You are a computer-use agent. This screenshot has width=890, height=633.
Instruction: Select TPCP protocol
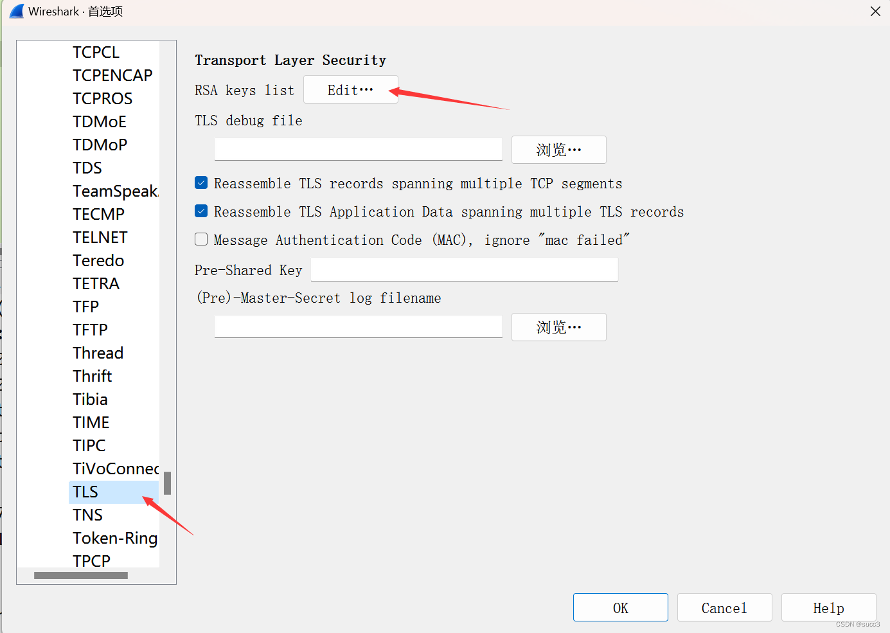point(91,560)
